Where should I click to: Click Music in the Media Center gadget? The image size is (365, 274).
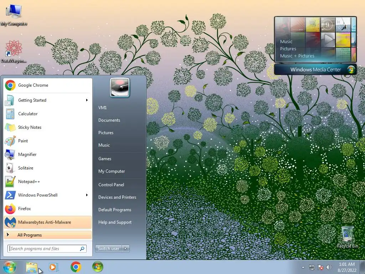tap(286, 42)
